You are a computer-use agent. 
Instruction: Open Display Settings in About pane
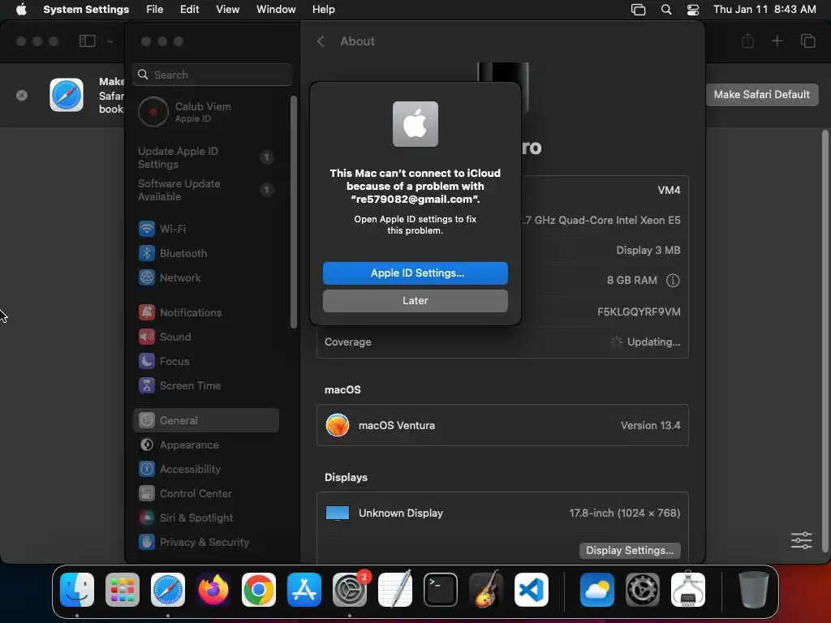[x=630, y=551]
